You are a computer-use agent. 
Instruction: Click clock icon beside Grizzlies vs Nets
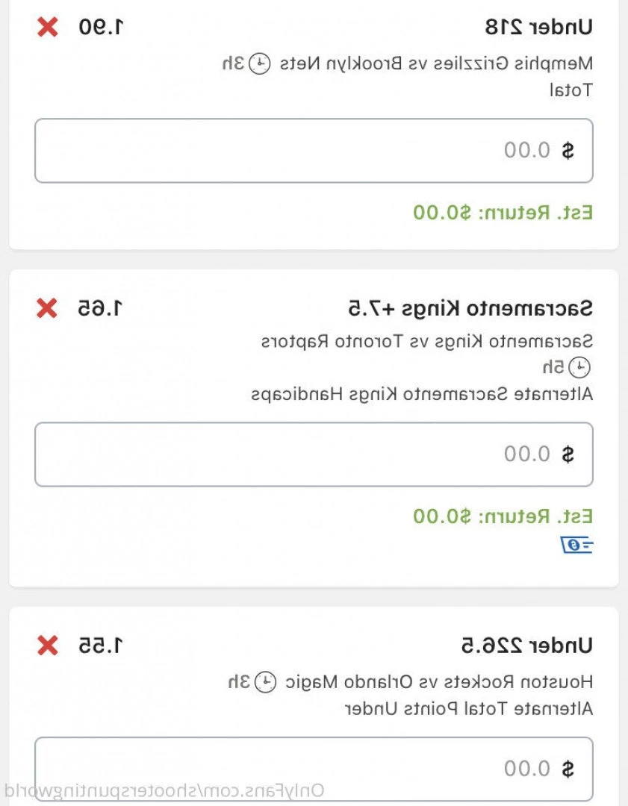point(260,63)
